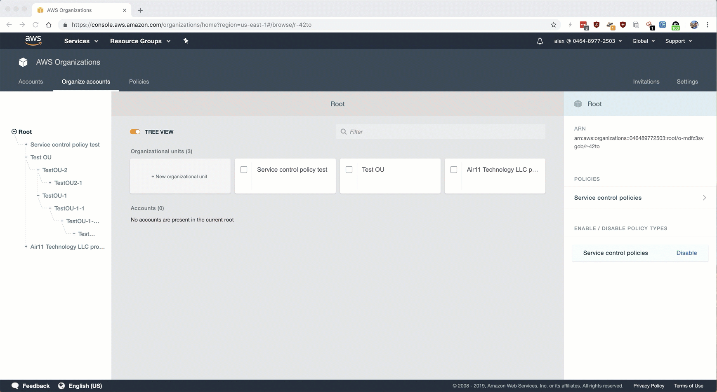Viewport: 717px width, 392px height.
Task: Disable Service control policies
Action: point(686,252)
